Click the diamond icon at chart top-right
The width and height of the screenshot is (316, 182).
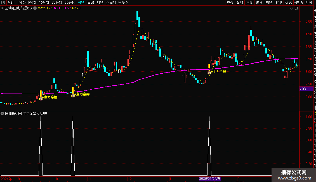pyautogui.click(x=291, y=8)
